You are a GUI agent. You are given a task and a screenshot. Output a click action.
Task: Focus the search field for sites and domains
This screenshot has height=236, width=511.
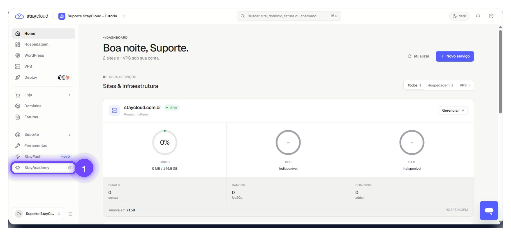pos(289,16)
